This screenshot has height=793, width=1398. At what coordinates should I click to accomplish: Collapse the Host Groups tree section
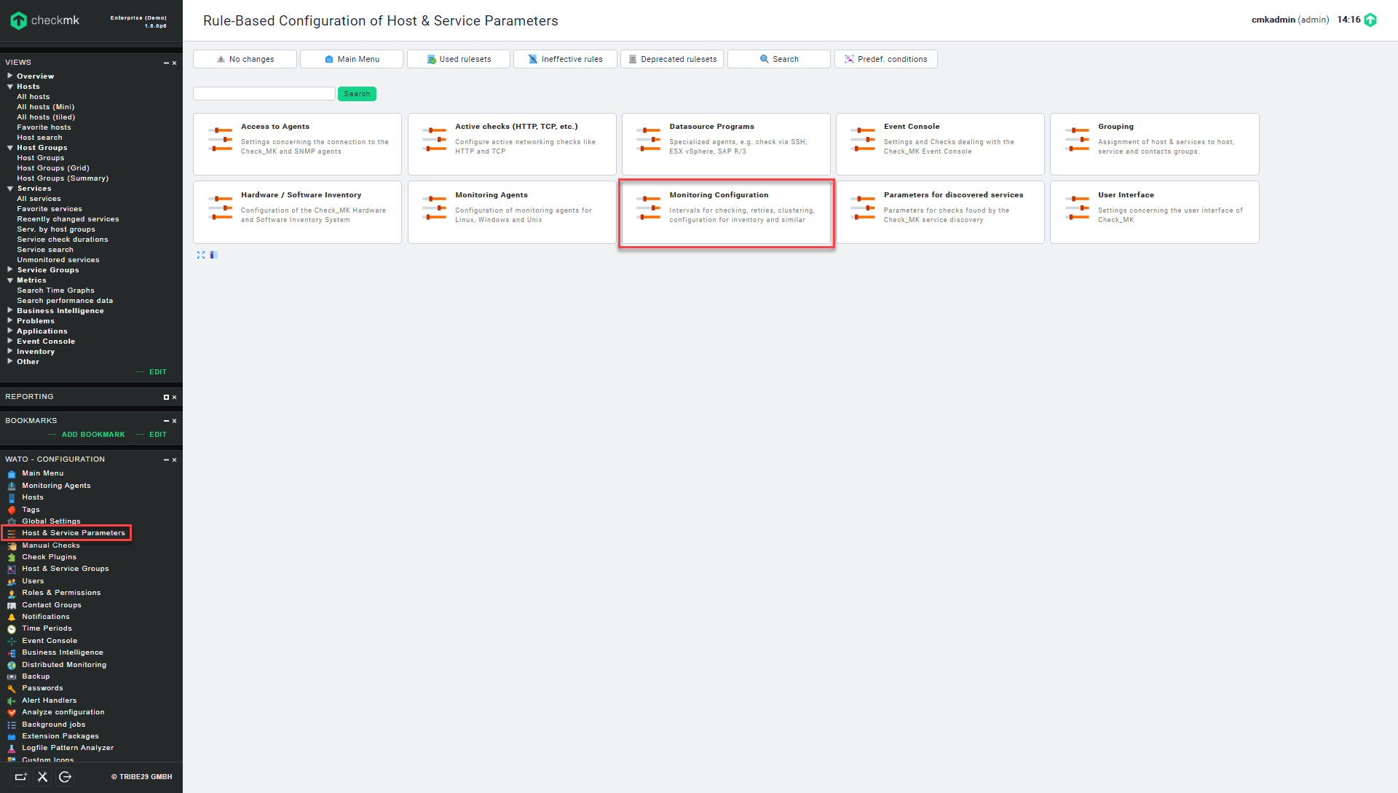[x=10, y=148]
